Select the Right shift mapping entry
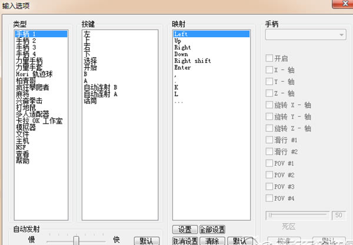 point(192,61)
